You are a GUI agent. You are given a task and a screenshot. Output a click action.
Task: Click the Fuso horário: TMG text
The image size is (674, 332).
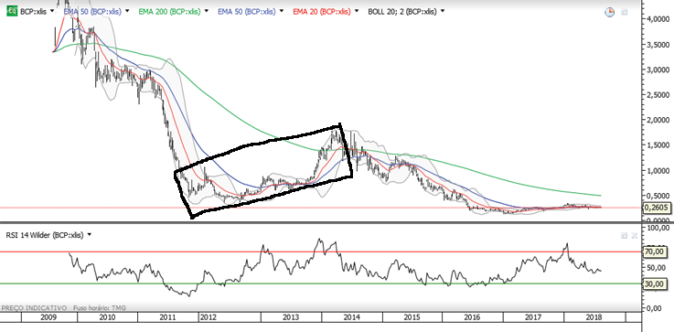click(100, 308)
